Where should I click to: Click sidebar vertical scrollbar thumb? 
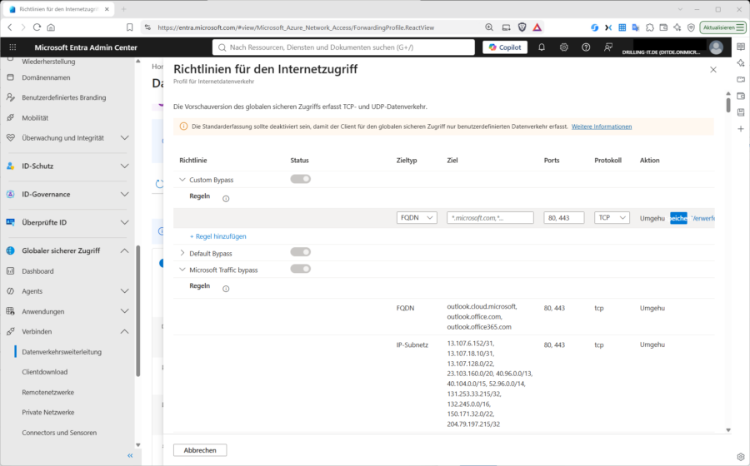pyautogui.click(x=137, y=311)
